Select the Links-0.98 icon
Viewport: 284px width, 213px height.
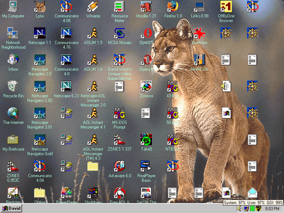(199, 7)
